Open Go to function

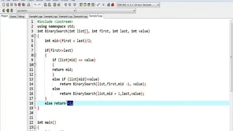(55, 5)
